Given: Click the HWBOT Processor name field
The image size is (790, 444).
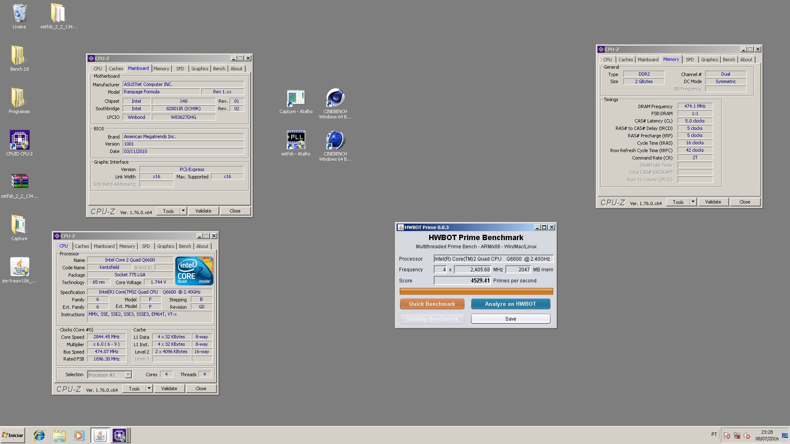Looking at the screenshot, I should [x=493, y=259].
